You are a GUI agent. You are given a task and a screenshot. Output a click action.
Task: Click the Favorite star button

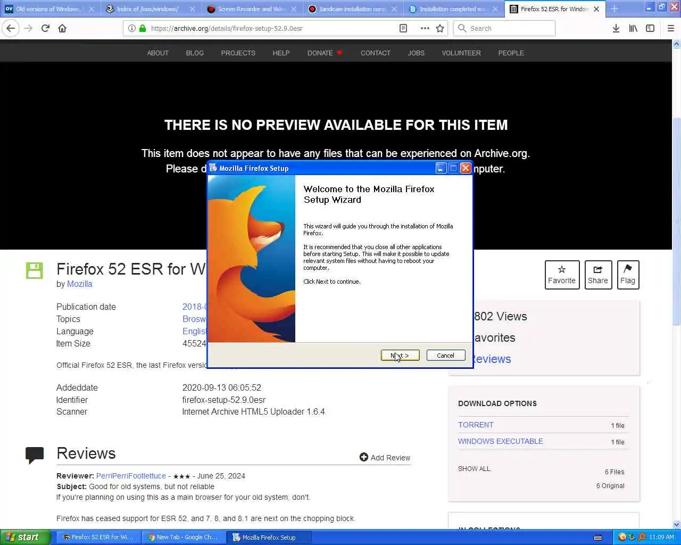(562, 275)
